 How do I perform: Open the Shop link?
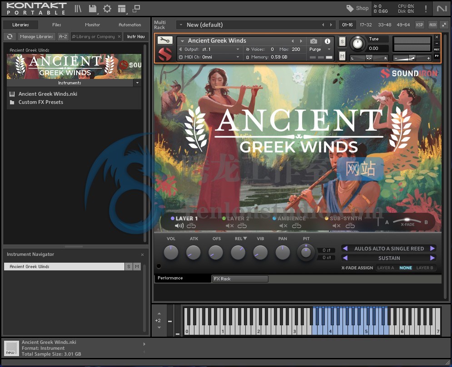(358, 8)
